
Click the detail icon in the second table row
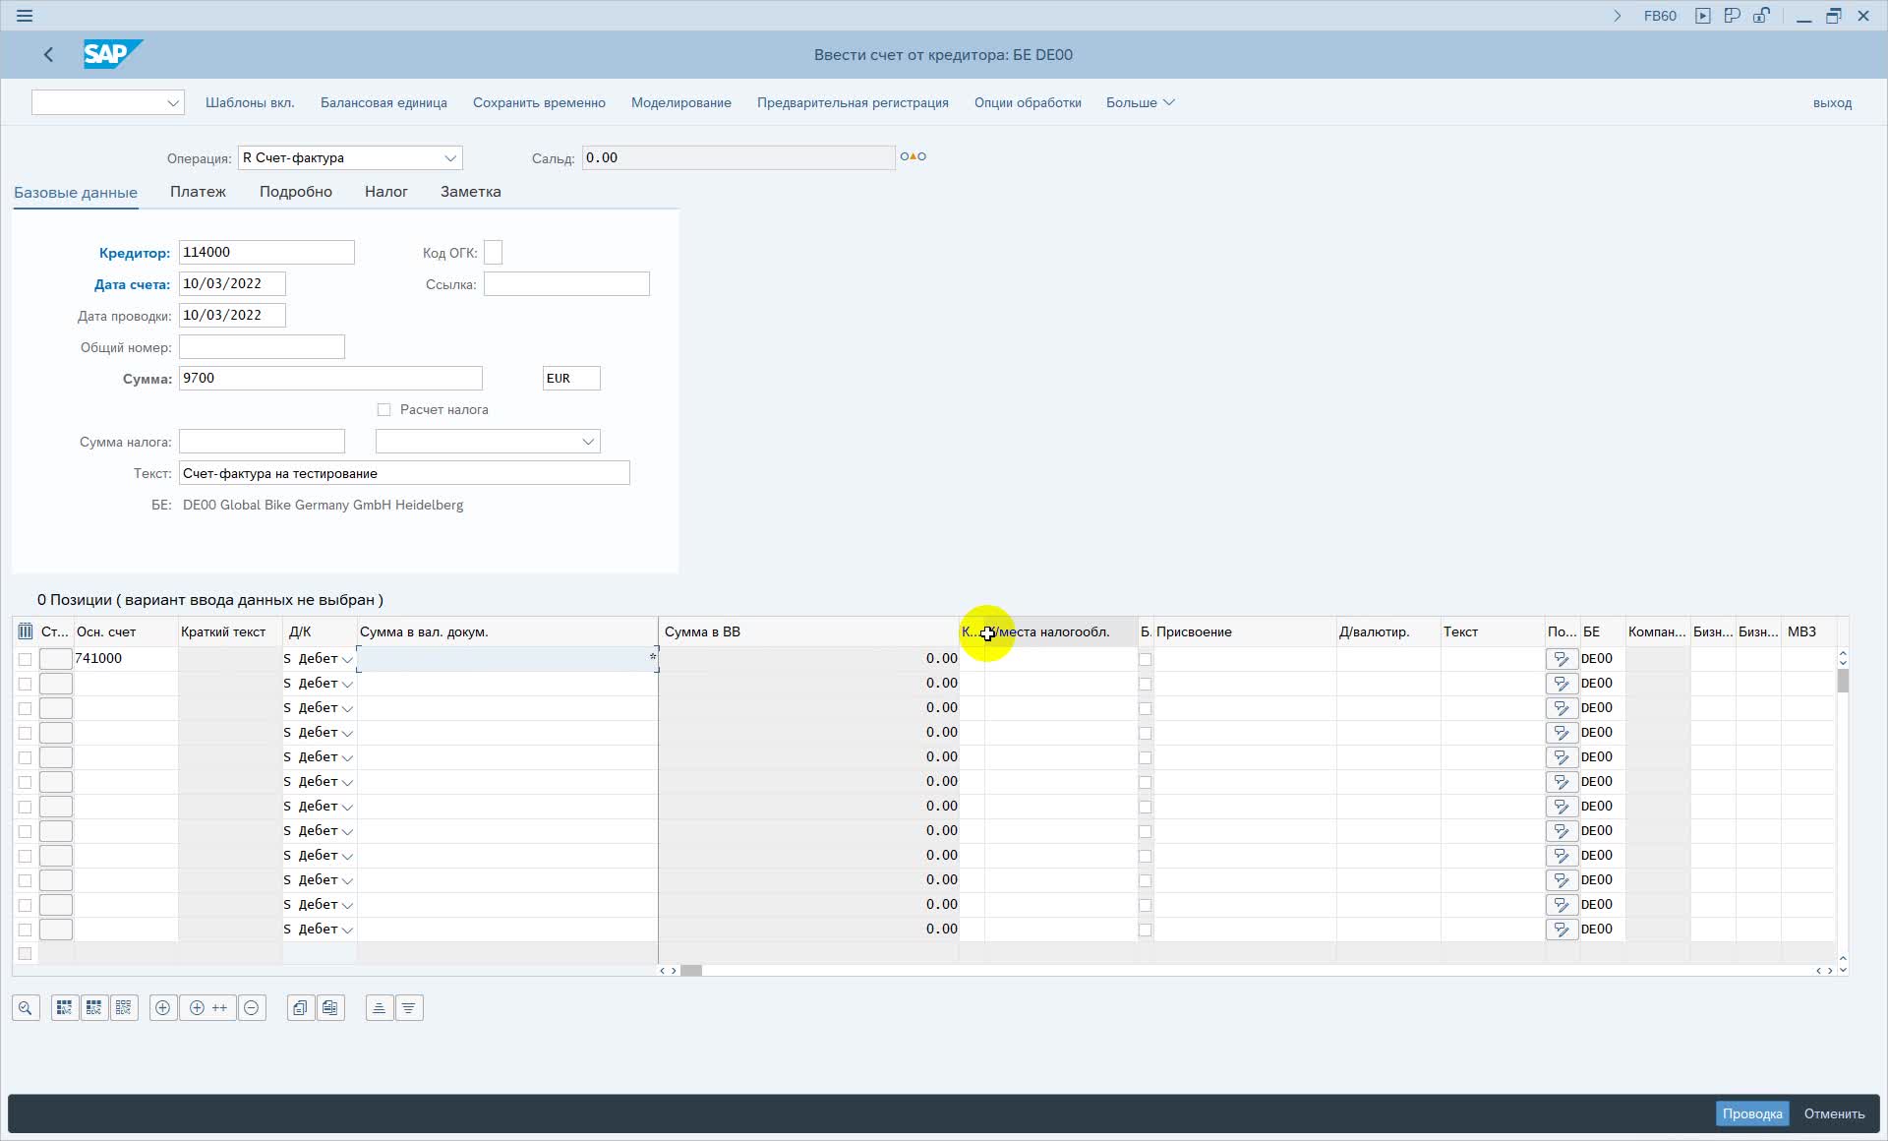coord(1562,684)
